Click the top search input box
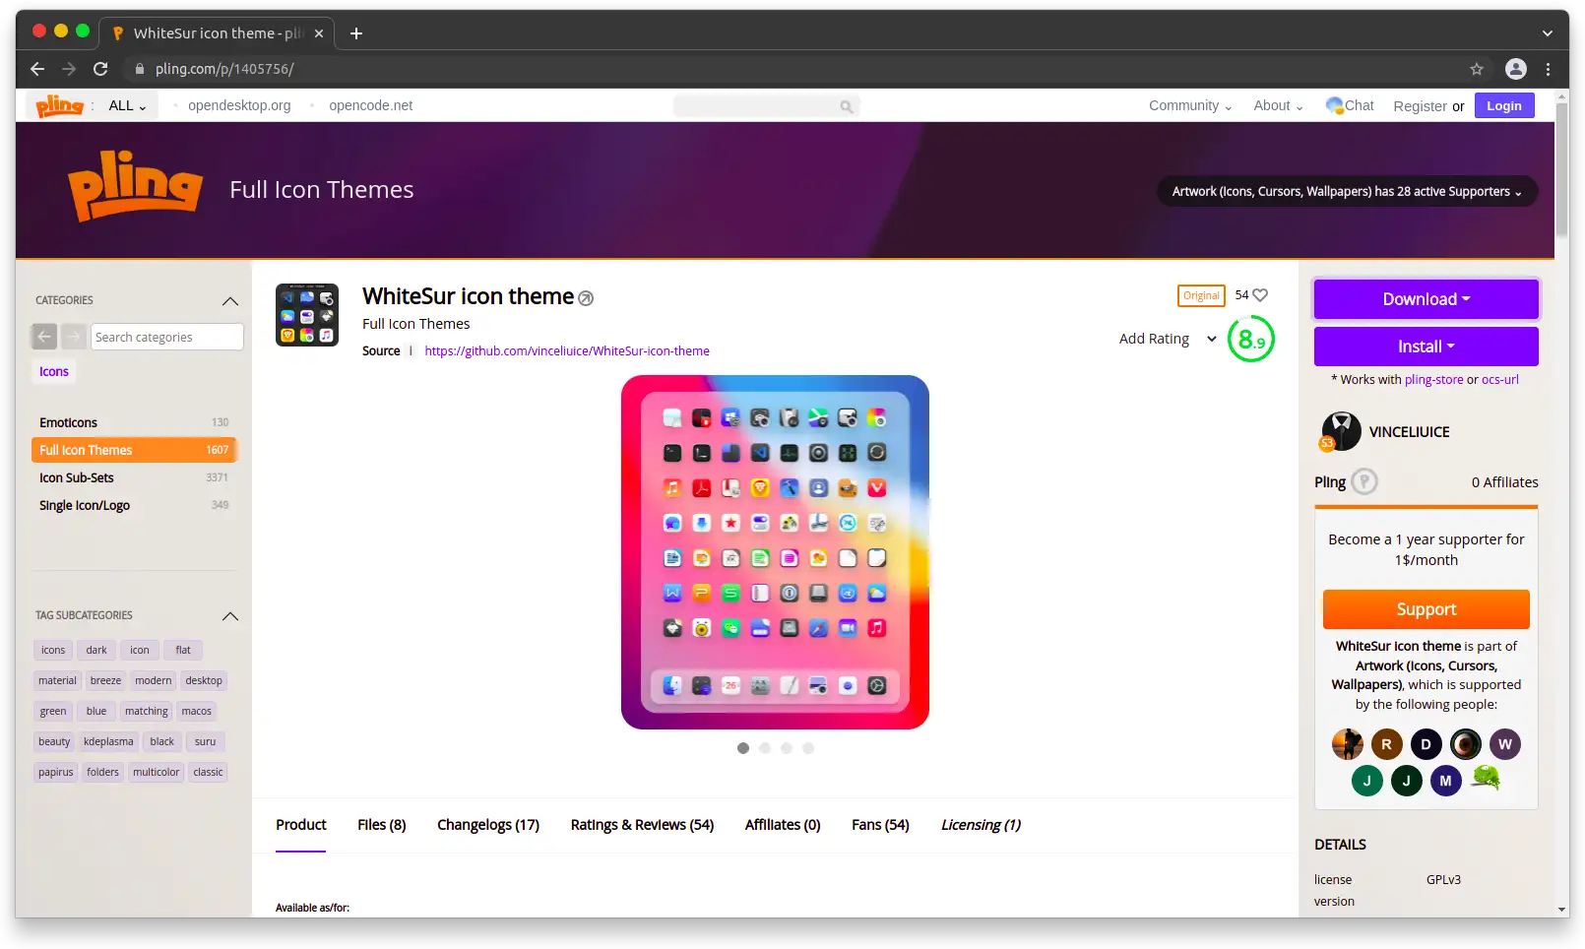Viewport: 1585px width, 949px height. point(766,106)
